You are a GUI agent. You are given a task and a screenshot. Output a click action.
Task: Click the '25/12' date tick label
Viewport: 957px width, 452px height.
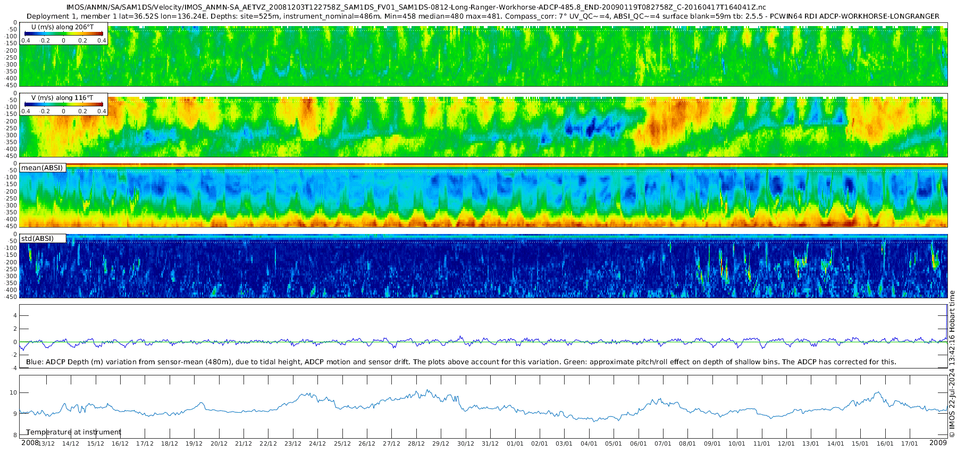(x=342, y=444)
